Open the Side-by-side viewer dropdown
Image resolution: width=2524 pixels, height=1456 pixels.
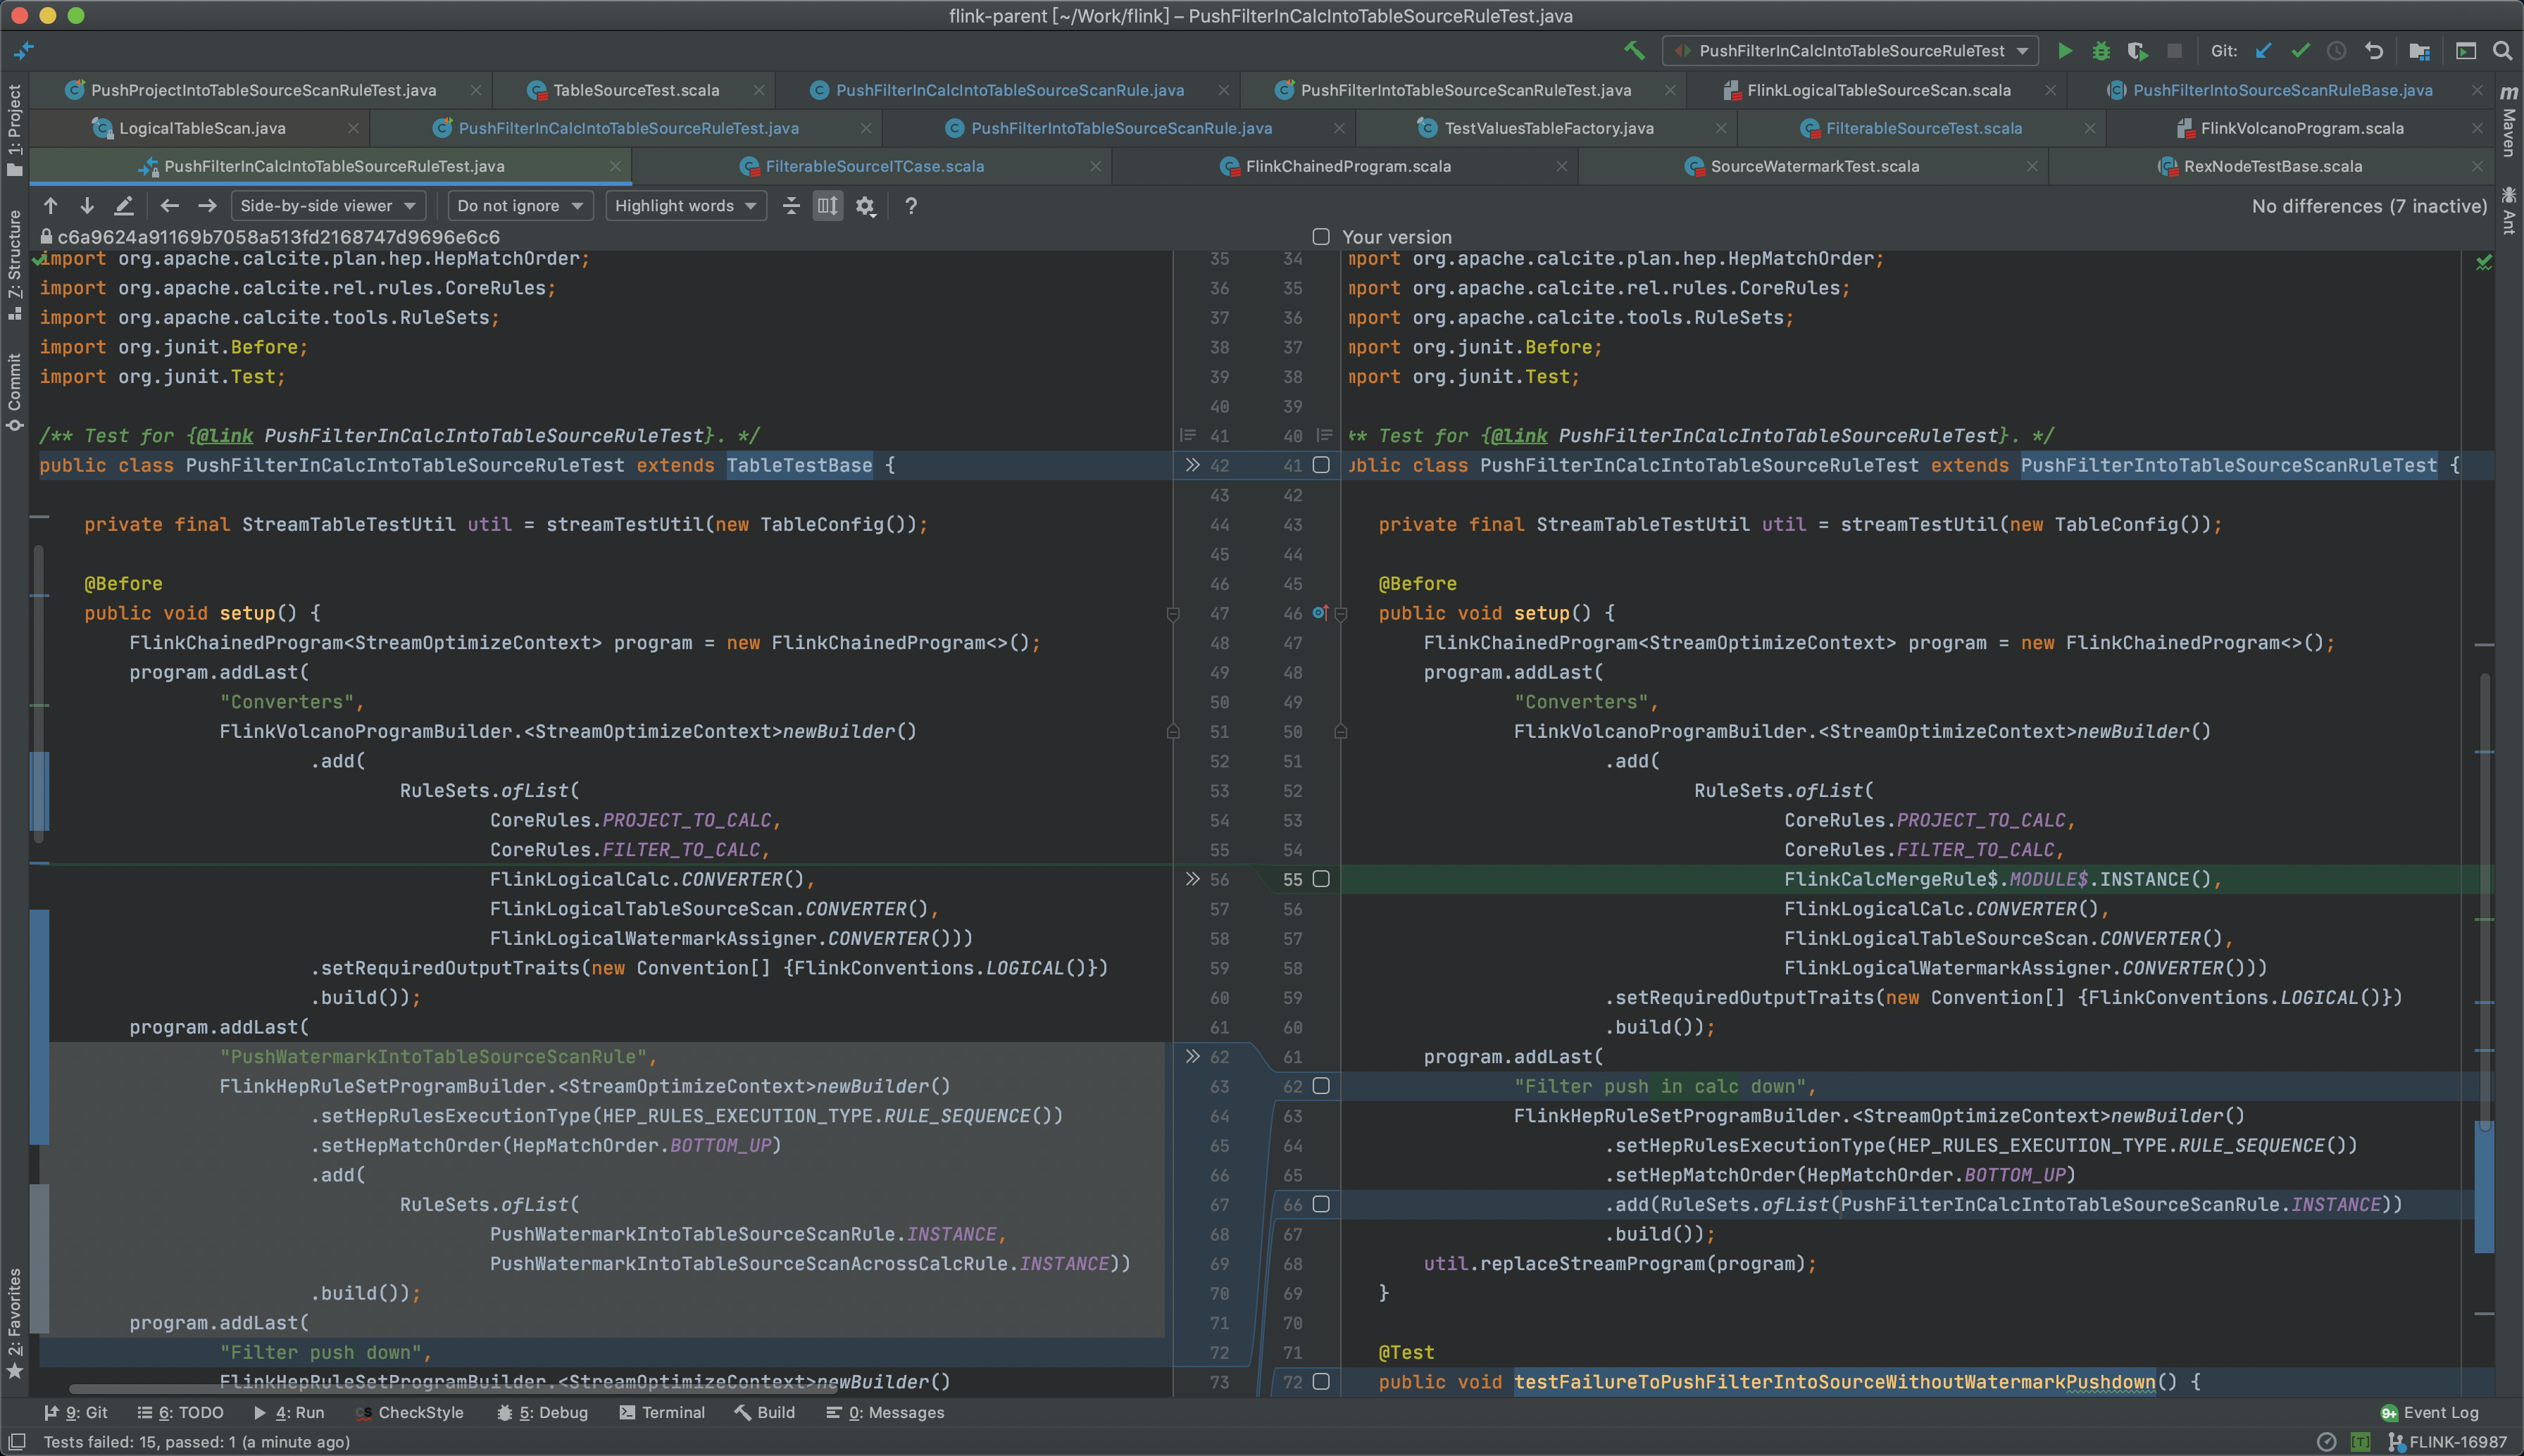(x=328, y=206)
